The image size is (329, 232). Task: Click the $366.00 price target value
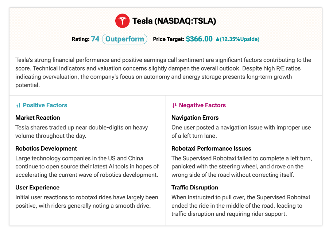pos(199,39)
